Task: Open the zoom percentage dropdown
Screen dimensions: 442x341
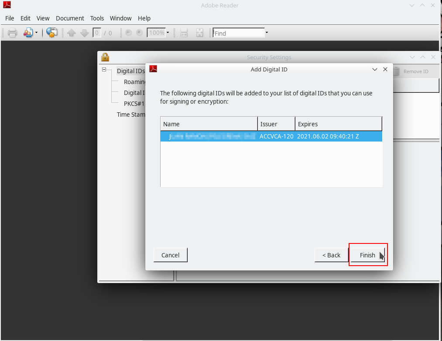Action: click(x=168, y=33)
